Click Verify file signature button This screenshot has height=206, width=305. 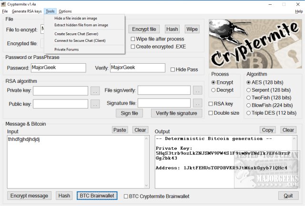coord(177,113)
